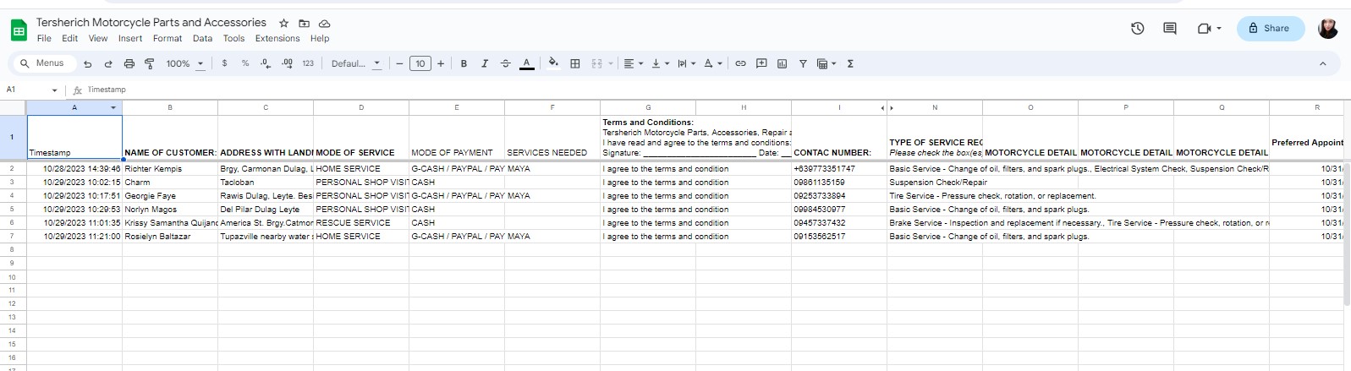
Task: Open text rotation dropdown
Action: [713, 63]
